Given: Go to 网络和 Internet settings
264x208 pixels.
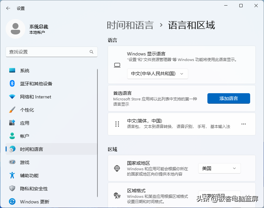Looking at the screenshot, I should pyautogui.click(x=51, y=97).
